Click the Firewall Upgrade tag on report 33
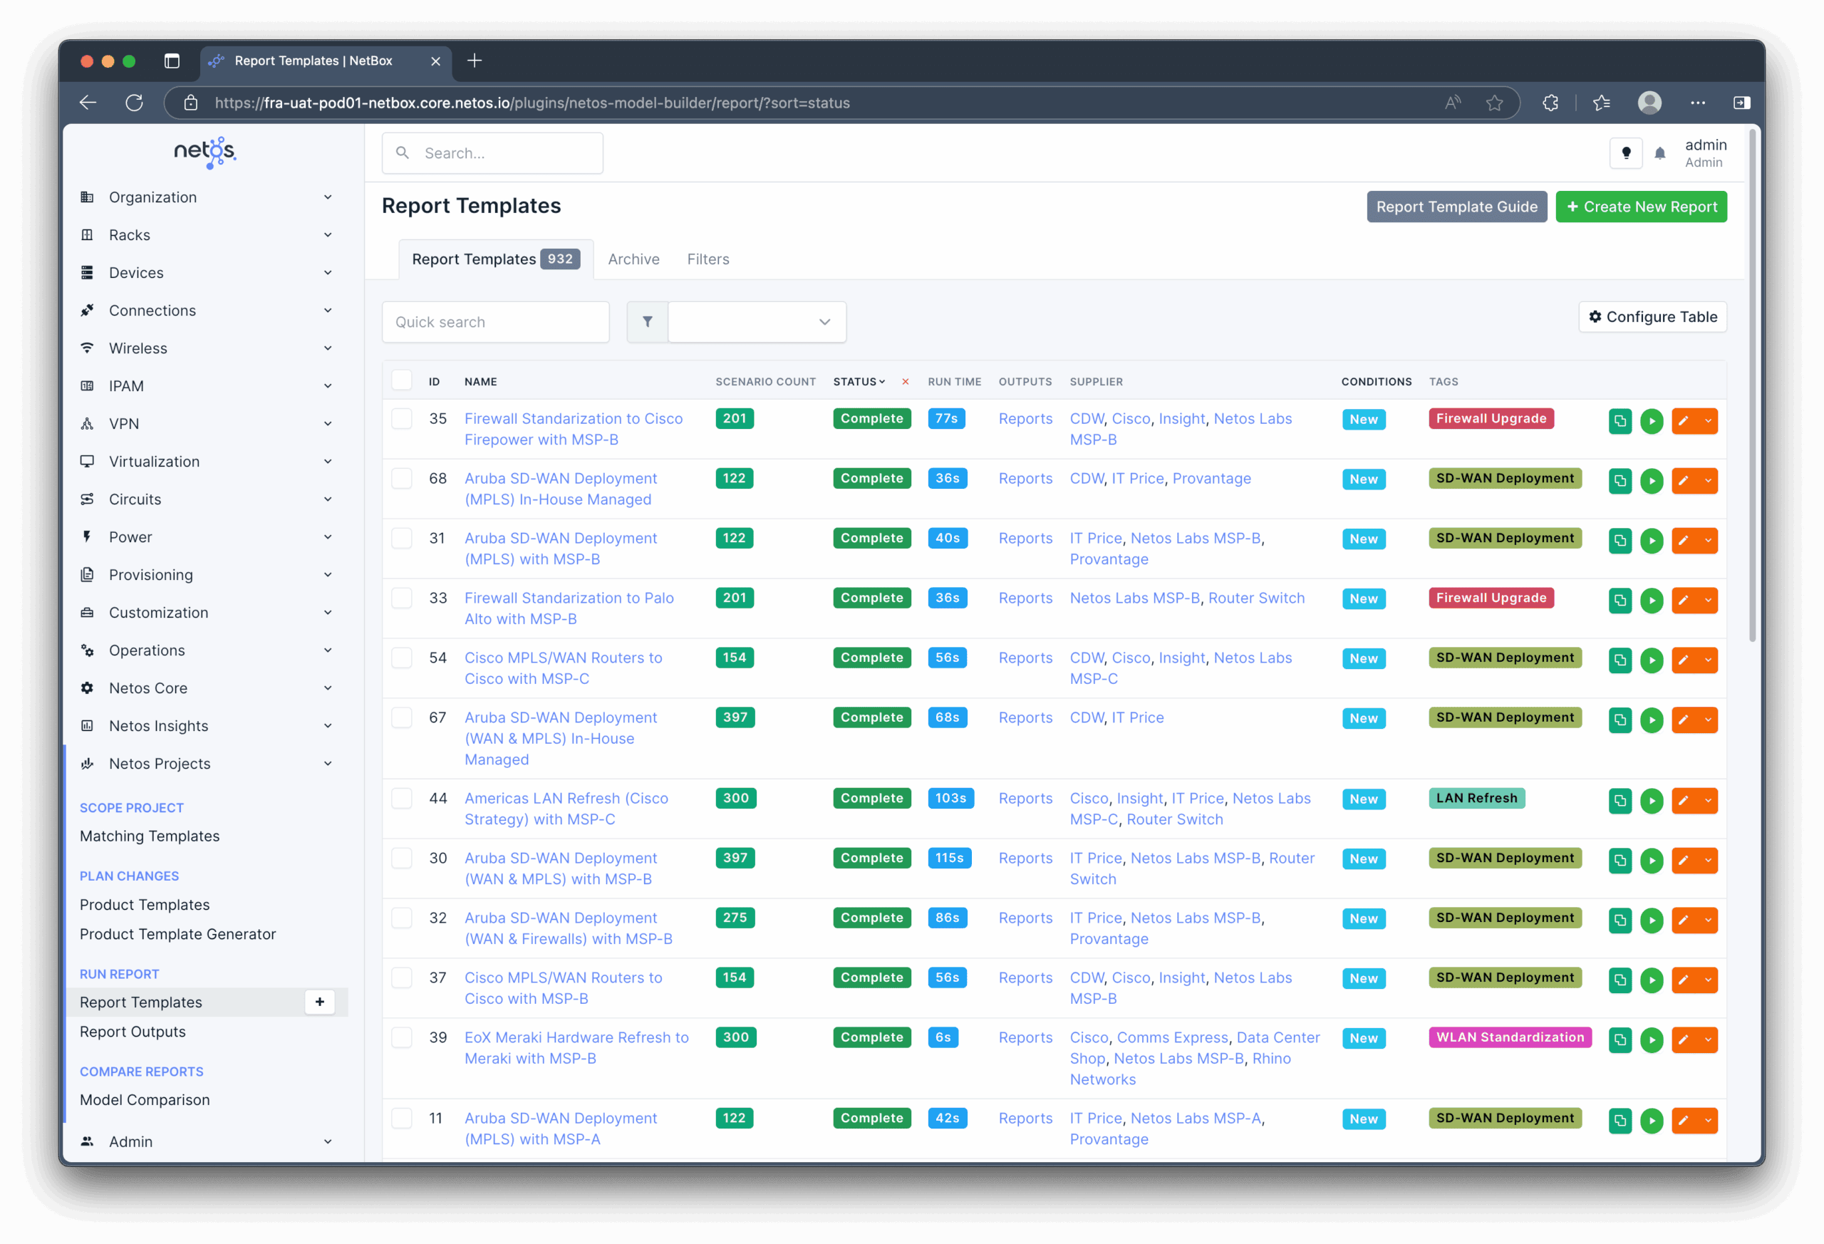1824x1244 pixels. [1491, 598]
